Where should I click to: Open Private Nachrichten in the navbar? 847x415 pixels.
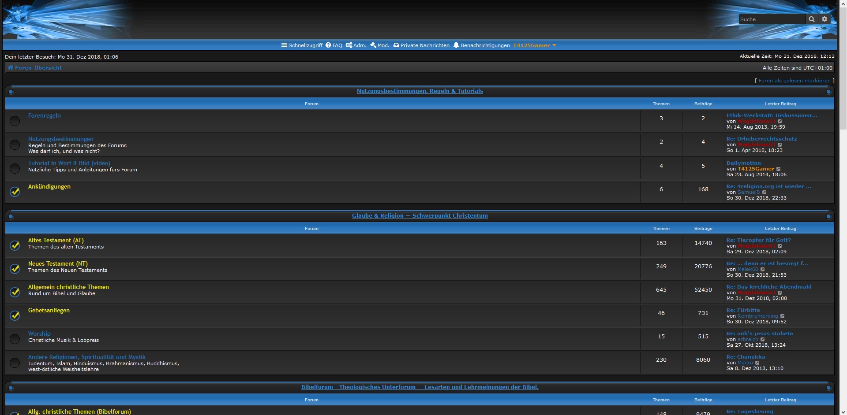coord(421,45)
